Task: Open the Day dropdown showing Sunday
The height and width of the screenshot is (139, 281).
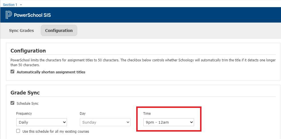Action: tap(105, 122)
